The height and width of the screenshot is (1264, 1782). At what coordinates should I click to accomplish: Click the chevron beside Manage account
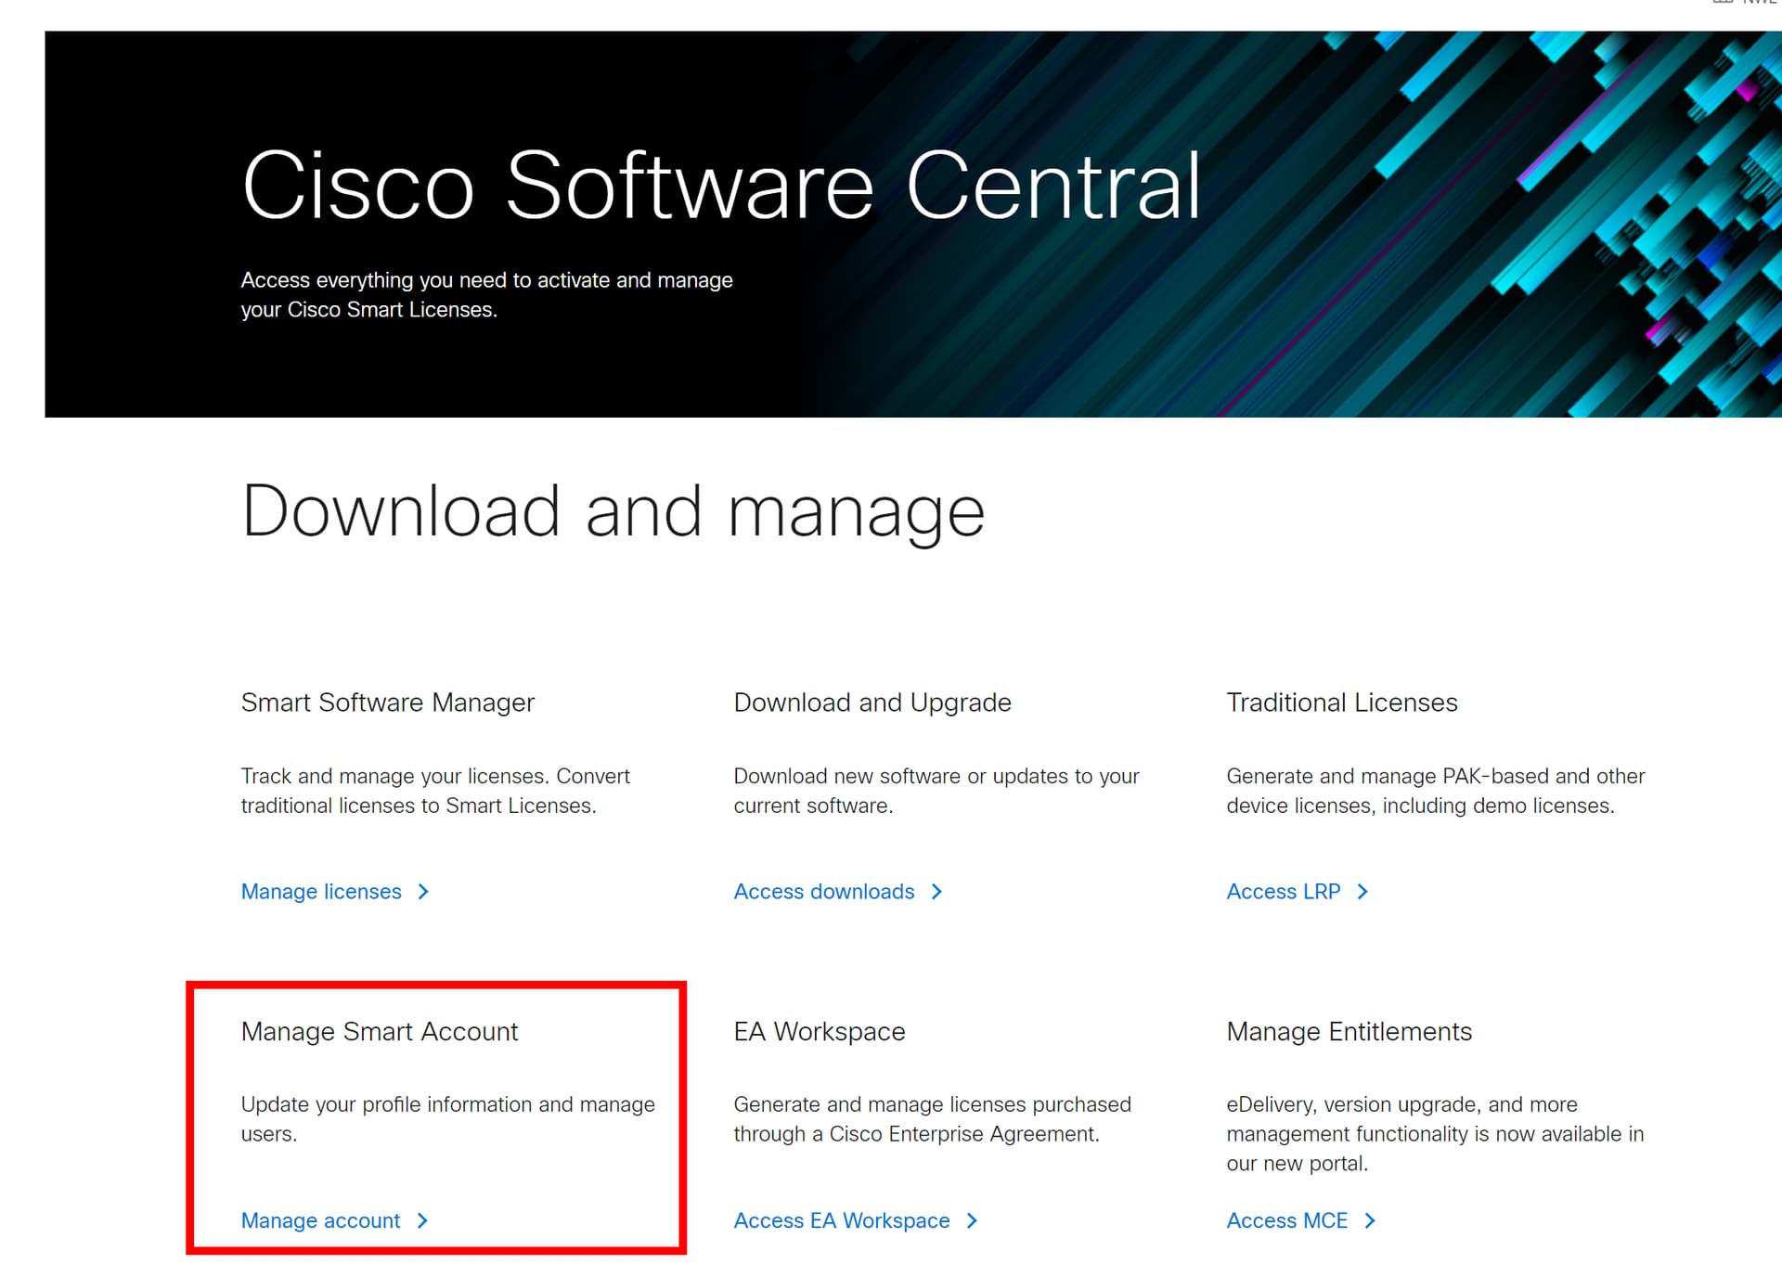click(x=422, y=1220)
